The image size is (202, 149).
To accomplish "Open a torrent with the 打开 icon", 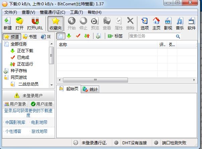I will pyautogui.click(x=19, y=24).
